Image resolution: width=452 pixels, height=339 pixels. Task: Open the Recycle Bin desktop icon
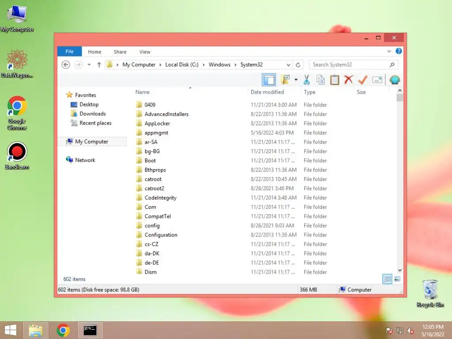pos(430,293)
